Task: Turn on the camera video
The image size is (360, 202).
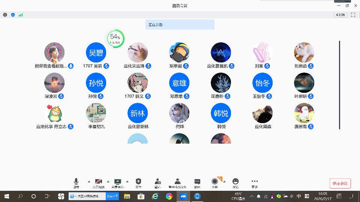Action: (99, 182)
